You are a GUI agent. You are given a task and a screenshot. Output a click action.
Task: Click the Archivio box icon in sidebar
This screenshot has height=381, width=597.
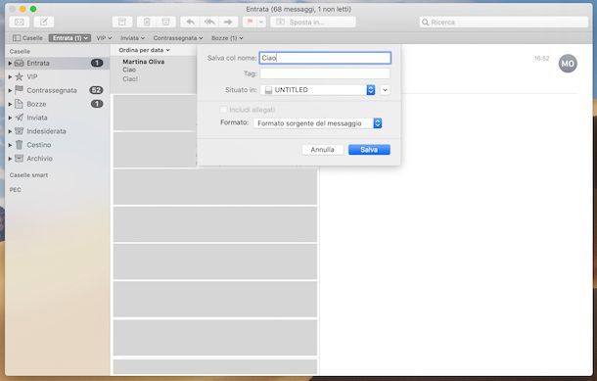pos(19,158)
